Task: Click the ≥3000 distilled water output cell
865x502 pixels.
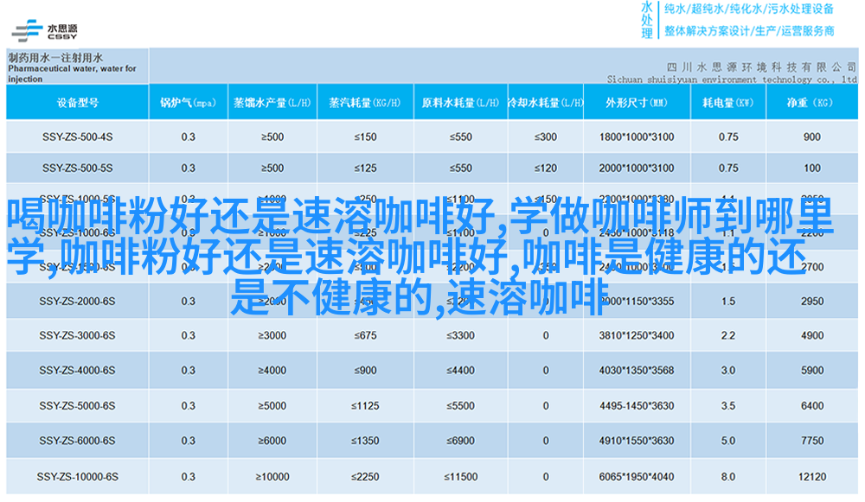Action: [x=272, y=335]
